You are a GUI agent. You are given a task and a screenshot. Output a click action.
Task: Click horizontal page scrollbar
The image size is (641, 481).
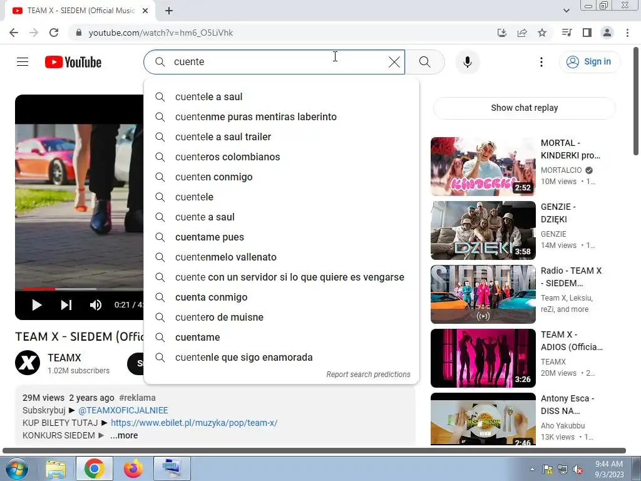pos(314,451)
